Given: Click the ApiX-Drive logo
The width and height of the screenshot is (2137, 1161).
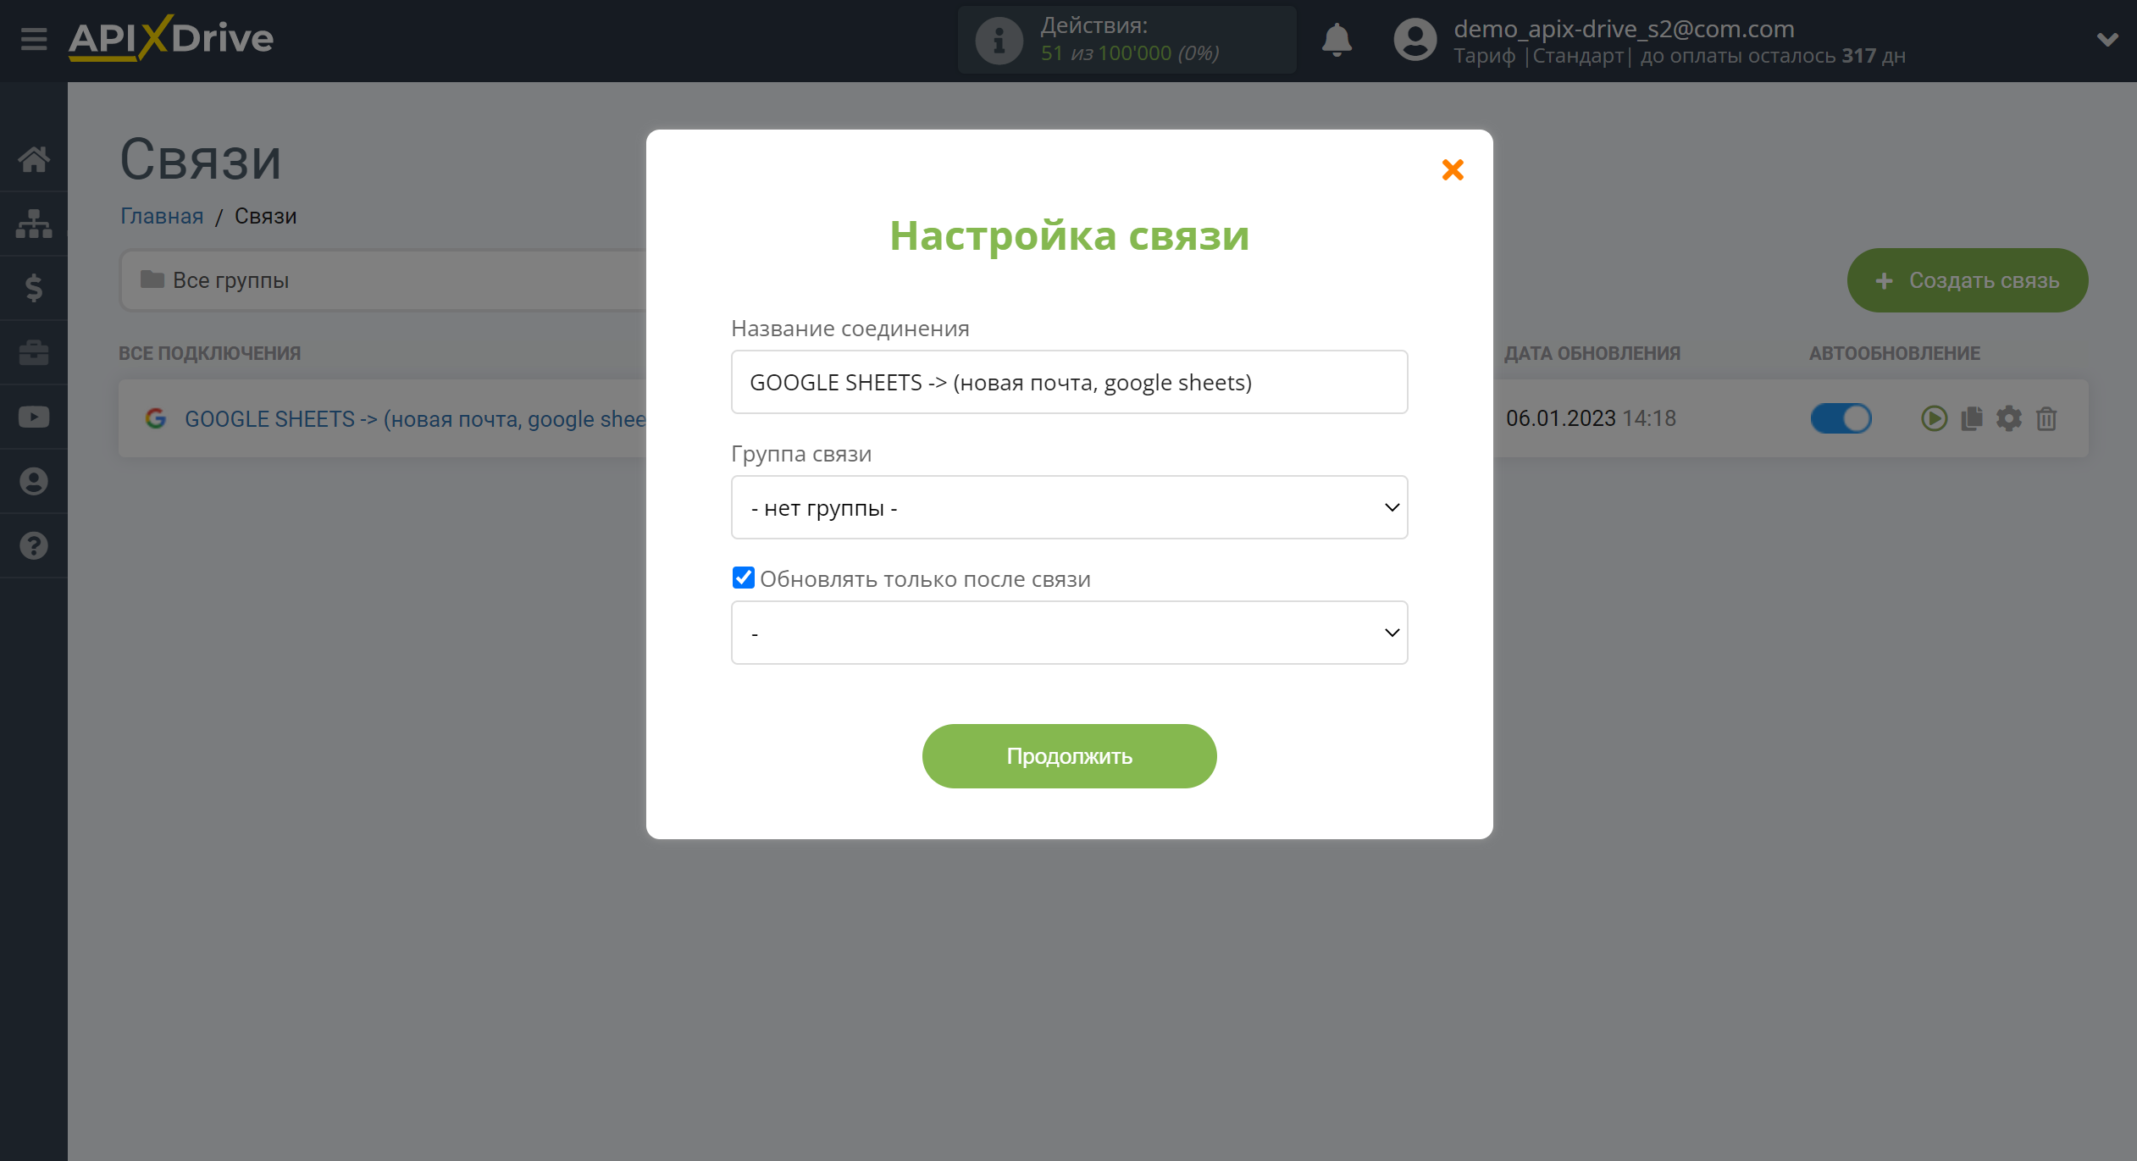Looking at the screenshot, I should click(x=171, y=38).
